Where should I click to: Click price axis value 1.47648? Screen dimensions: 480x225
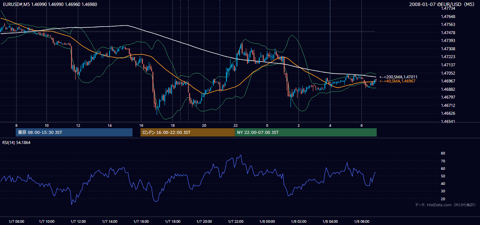[x=448, y=16]
